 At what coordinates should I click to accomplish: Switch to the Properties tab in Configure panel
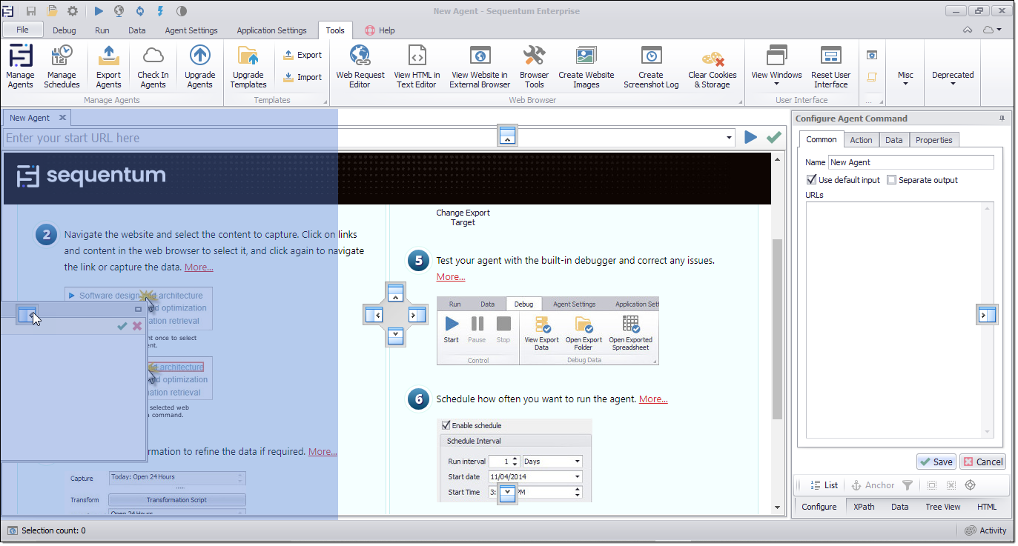[933, 140]
